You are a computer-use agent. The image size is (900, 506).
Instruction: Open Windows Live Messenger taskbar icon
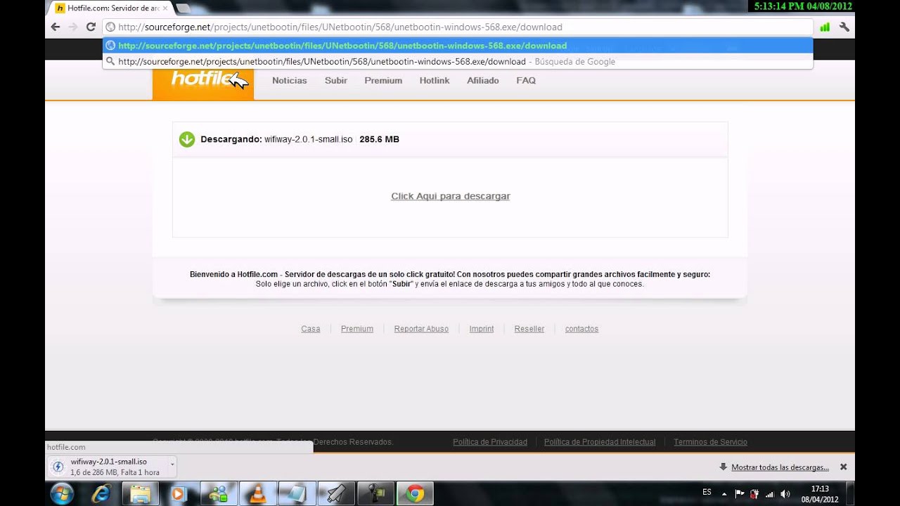point(218,493)
